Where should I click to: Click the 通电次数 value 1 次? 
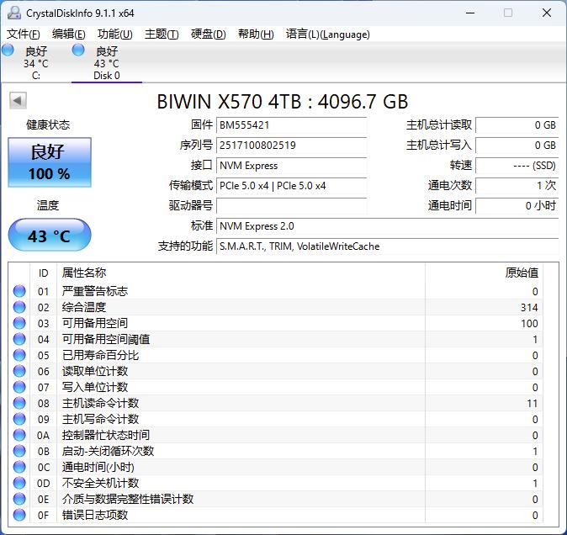pyautogui.click(x=517, y=186)
